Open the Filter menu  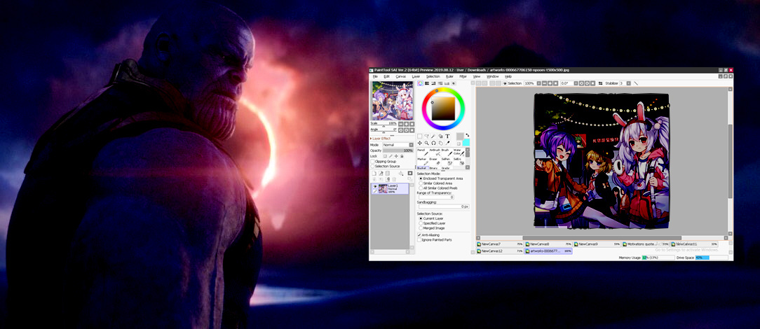click(463, 76)
